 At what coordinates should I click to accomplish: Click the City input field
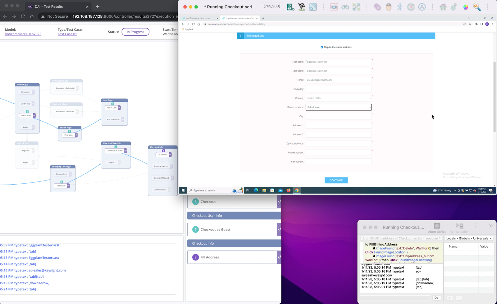click(x=339, y=116)
